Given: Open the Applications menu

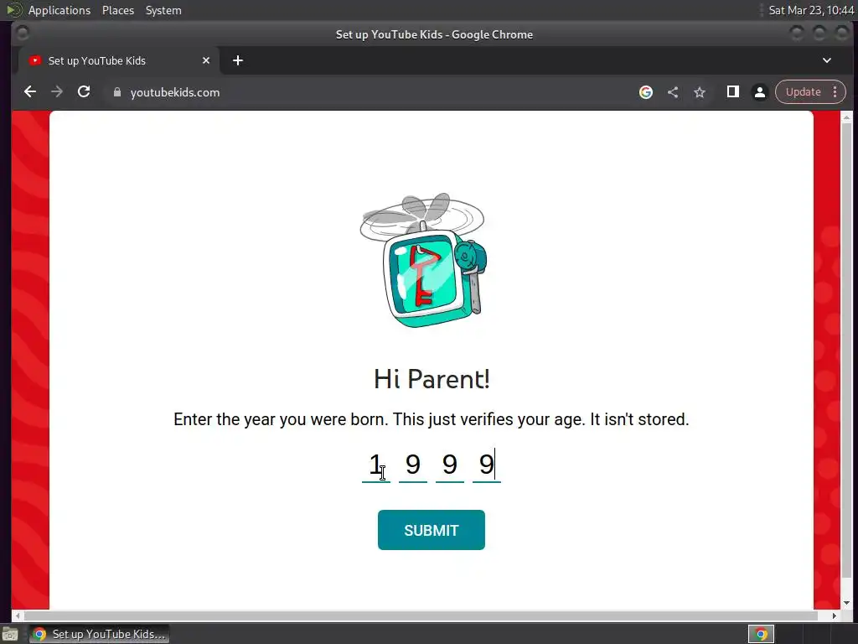Looking at the screenshot, I should click(x=59, y=10).
